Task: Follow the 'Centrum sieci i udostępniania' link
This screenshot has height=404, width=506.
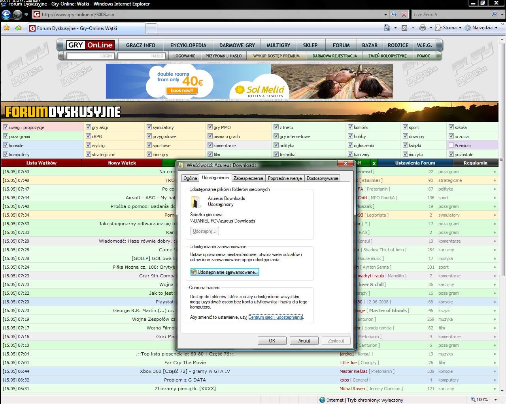Action: (x=276, y=317)
